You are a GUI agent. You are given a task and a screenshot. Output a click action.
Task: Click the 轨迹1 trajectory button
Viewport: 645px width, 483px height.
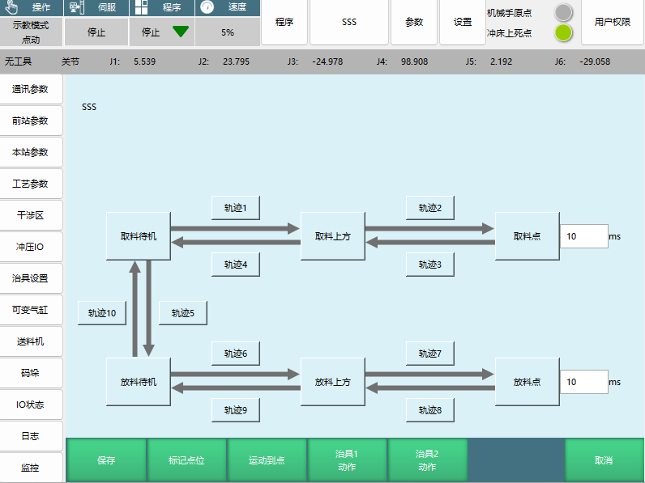(x=235, y=208)
